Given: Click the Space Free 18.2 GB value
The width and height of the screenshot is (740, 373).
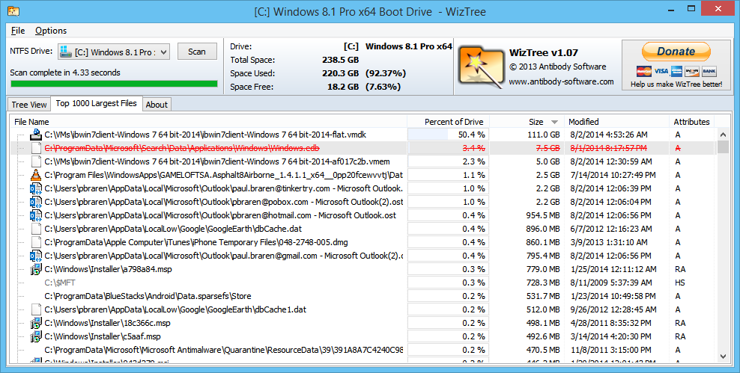Looking at the screenshot, I should click(x=343, y=87).
